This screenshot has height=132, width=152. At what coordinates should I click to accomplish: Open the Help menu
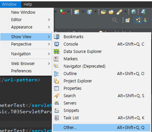click(x=28, y=4)
